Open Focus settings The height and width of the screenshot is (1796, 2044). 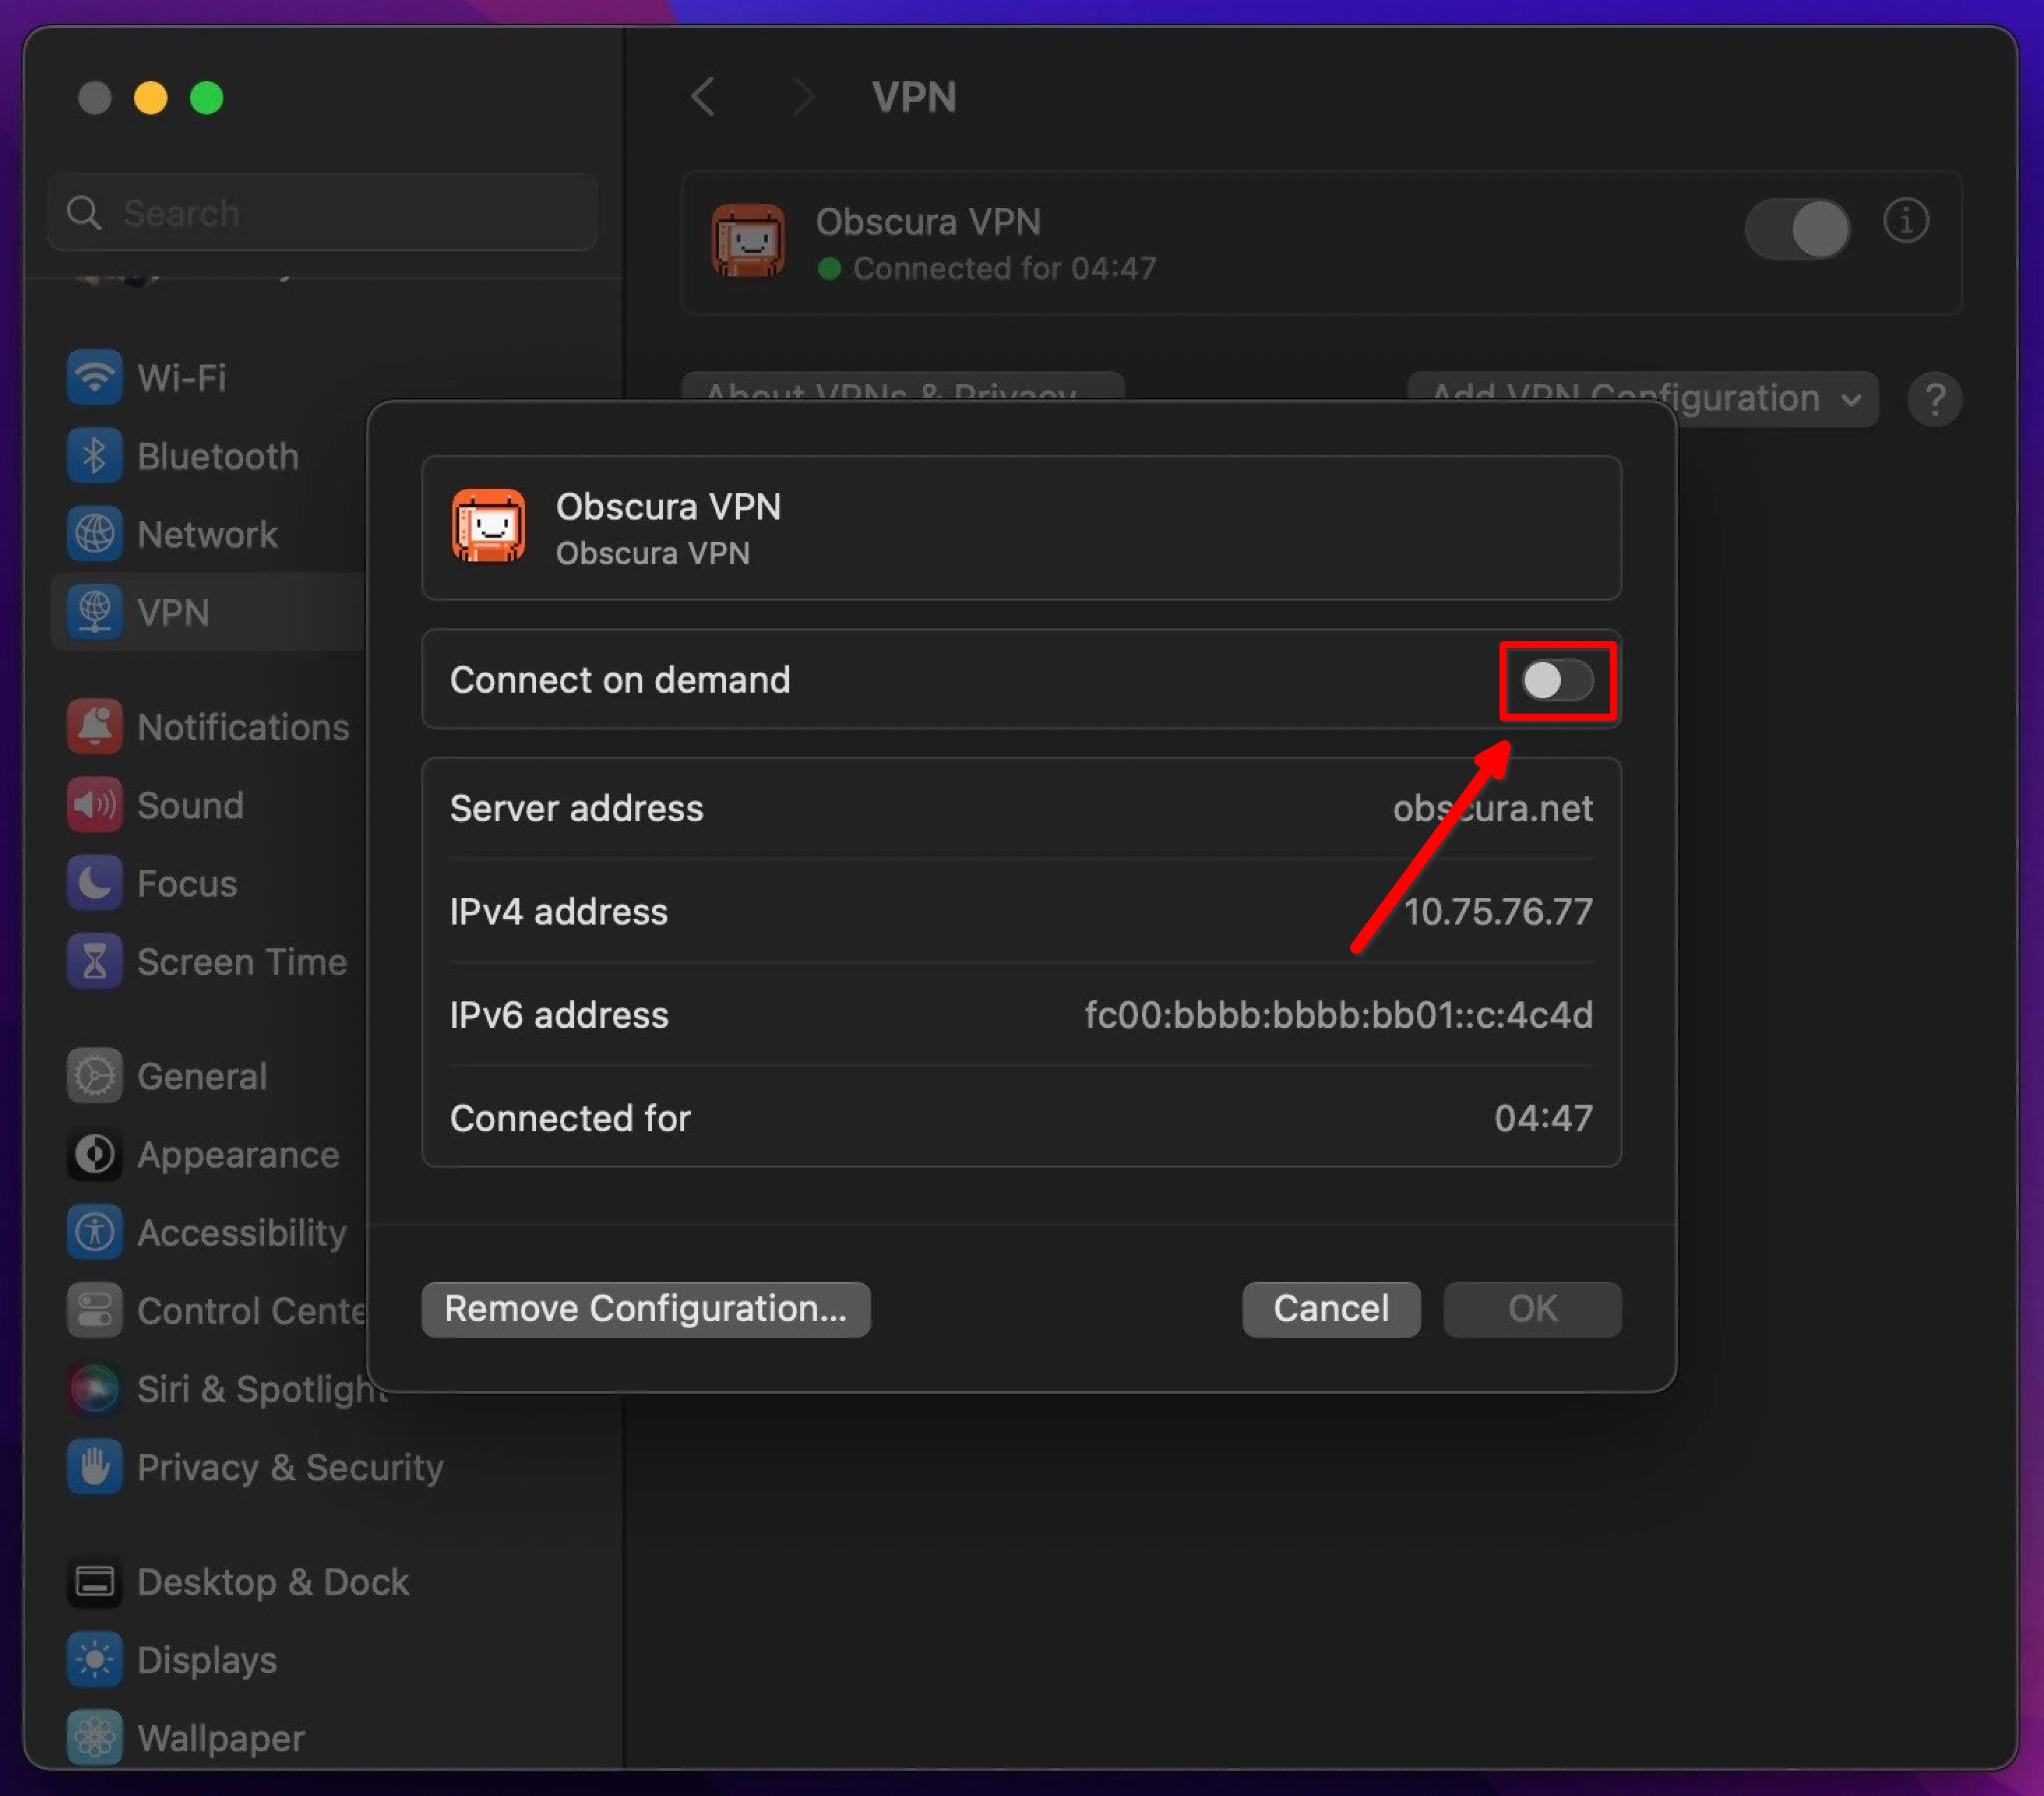[x=185, y=883]
